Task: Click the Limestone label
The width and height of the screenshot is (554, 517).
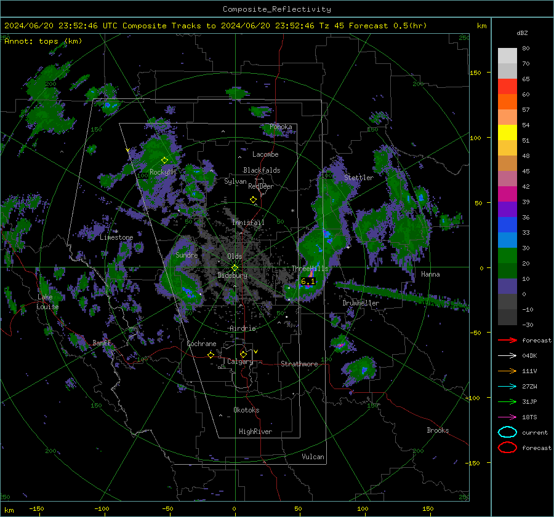Action: (x=116, y=237)
